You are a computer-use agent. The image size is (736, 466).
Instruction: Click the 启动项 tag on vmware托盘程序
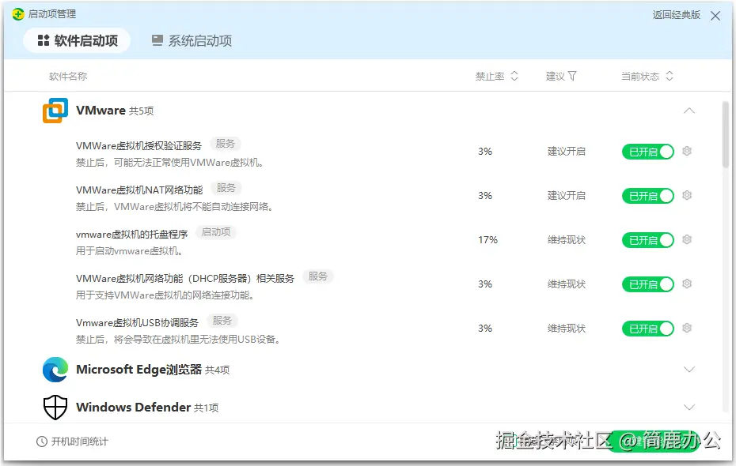click(216, 232)
